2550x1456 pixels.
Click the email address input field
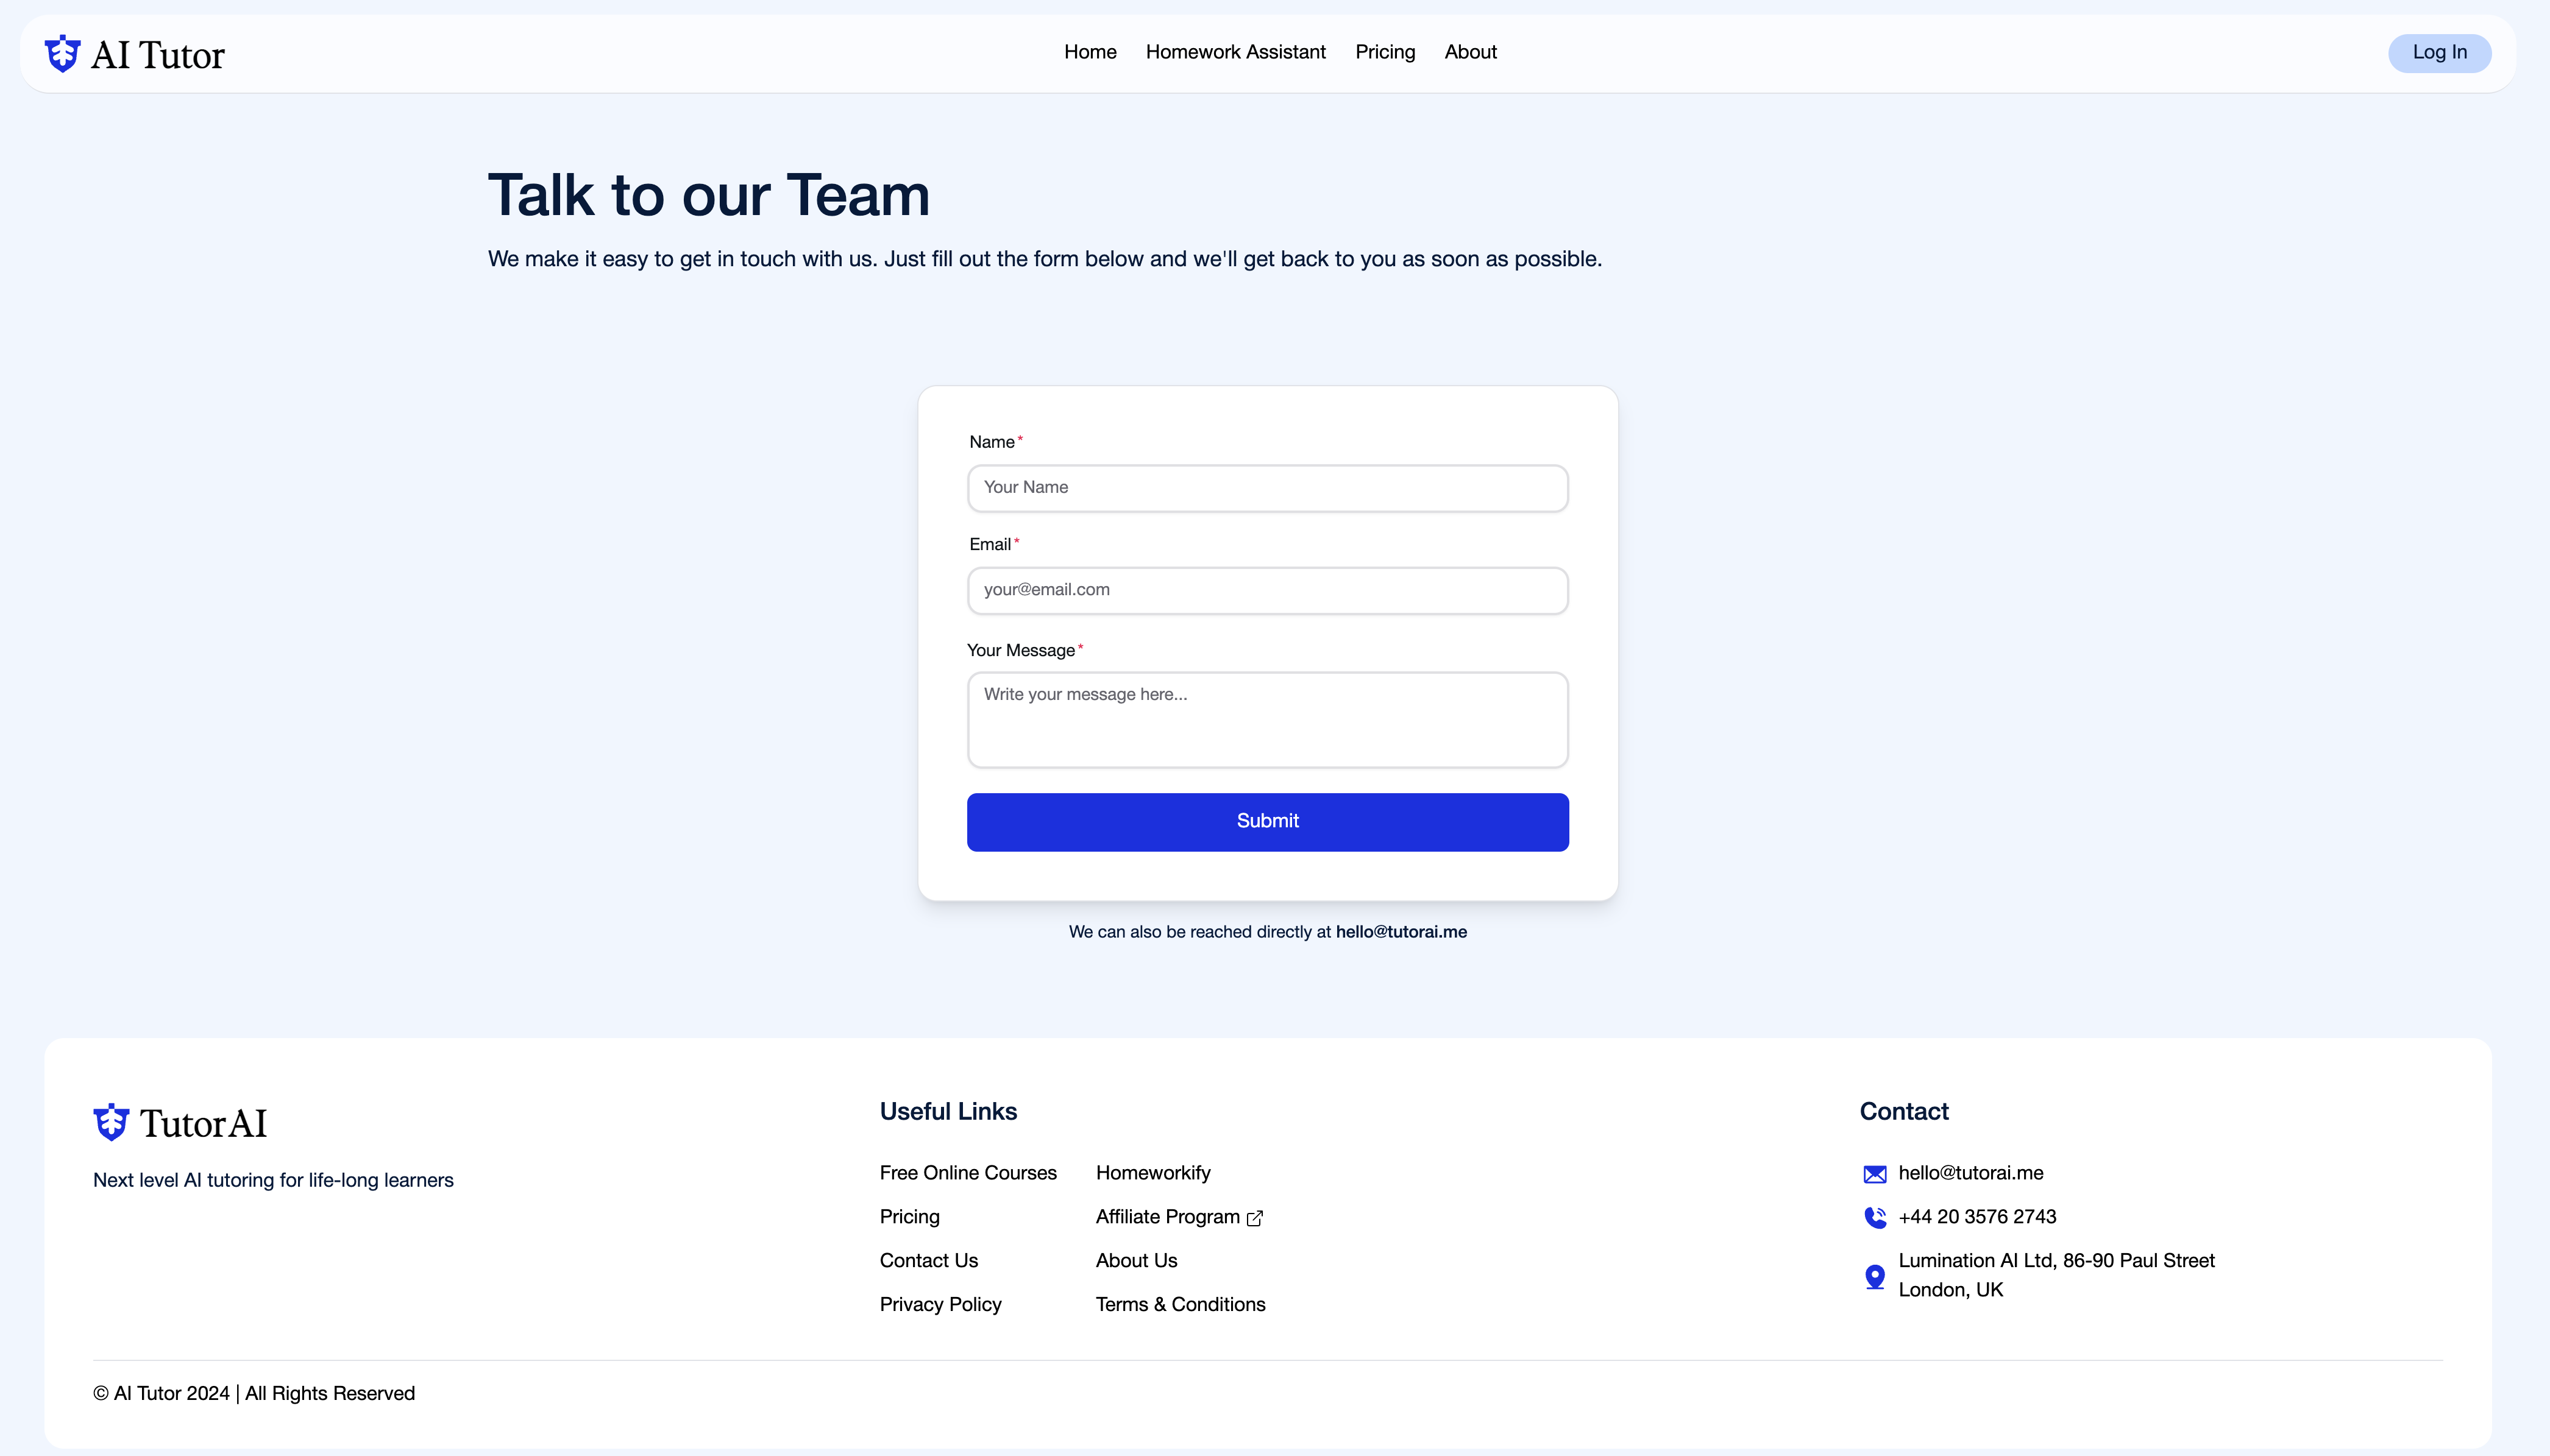(x=1266, y=590)
